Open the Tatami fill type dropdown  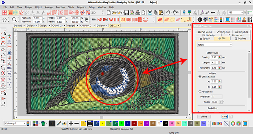[x=231, y=45]
